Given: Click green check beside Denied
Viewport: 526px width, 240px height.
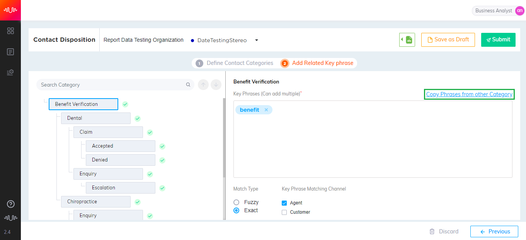Looking at the screenshot, I should 162,160.
